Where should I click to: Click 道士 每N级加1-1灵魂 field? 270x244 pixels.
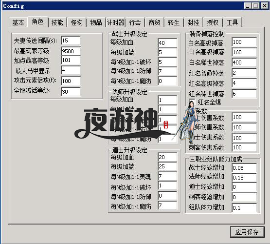[x=167, y=176]
